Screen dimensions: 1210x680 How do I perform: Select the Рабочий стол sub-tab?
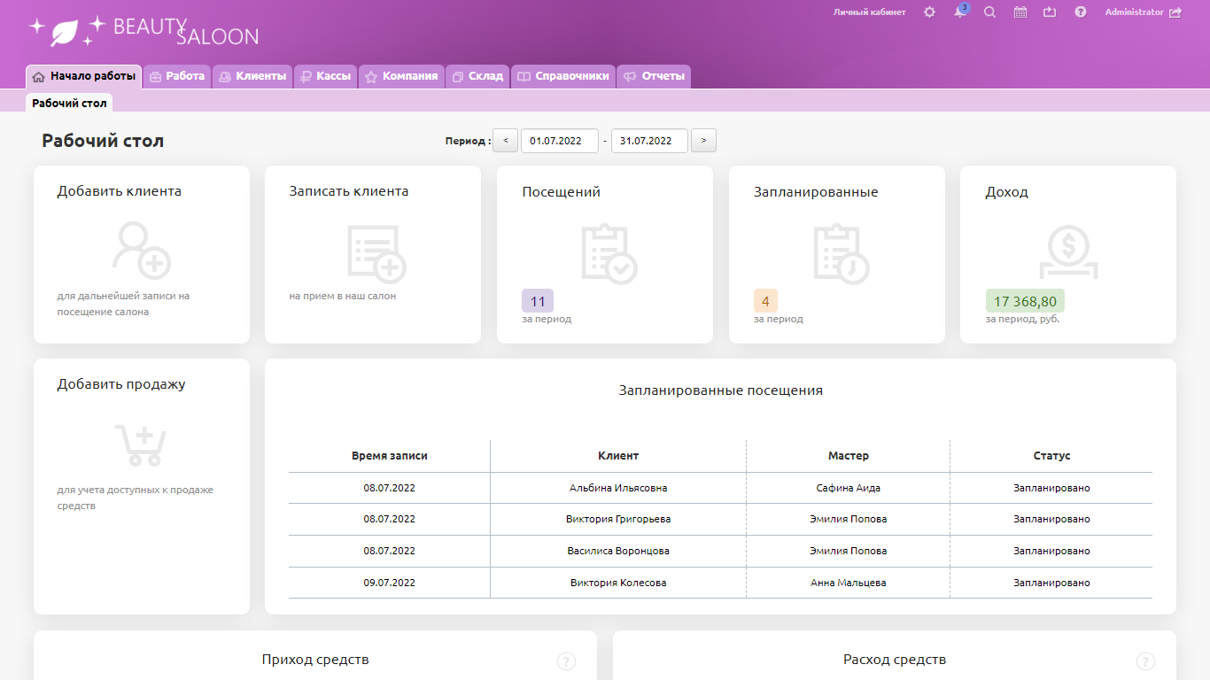[x=69, y=103]
